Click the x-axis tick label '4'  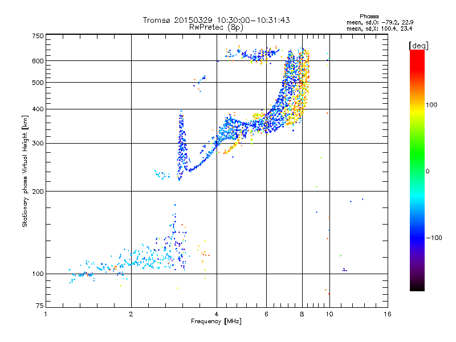point(217,314)
